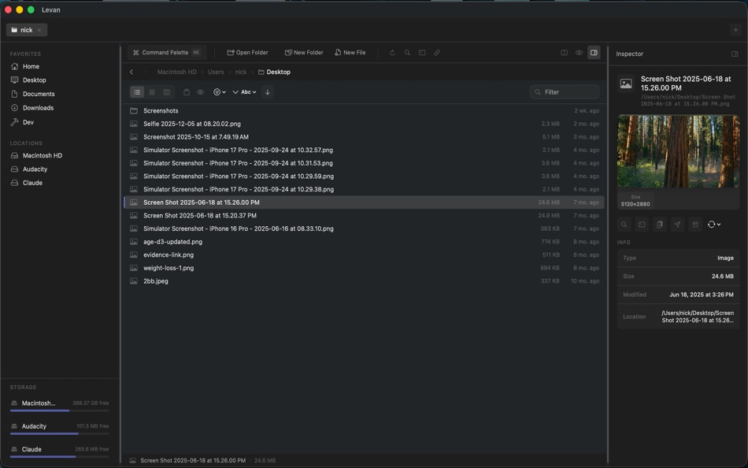Open the Command Palette
The width and height of the screenshot is (748, 468).
coord(166,53)
